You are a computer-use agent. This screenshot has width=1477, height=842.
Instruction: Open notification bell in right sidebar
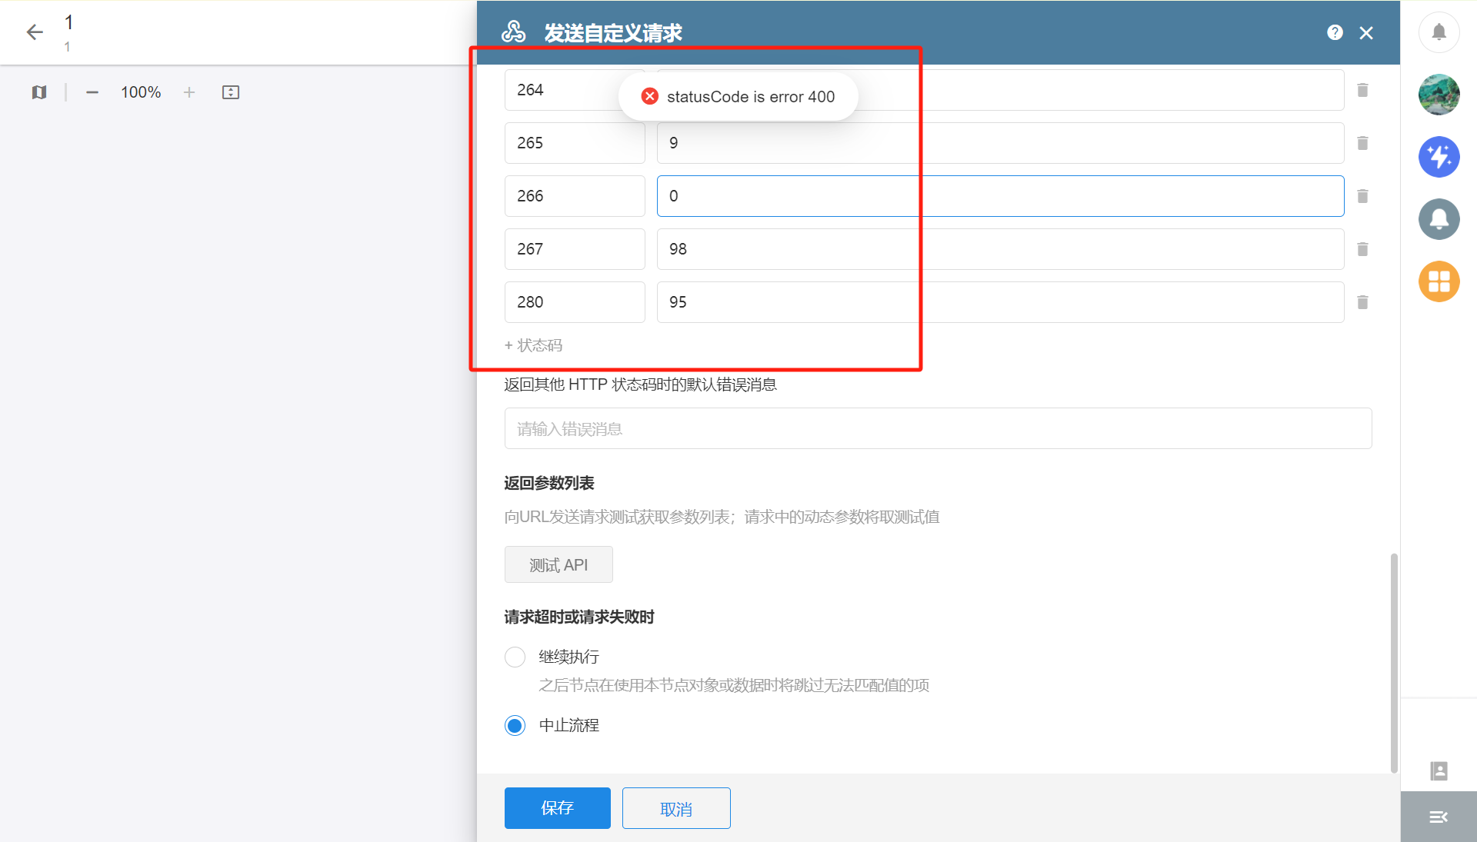point(1439,32)
